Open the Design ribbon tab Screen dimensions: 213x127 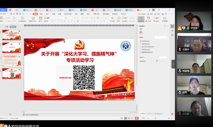[47, 14]
